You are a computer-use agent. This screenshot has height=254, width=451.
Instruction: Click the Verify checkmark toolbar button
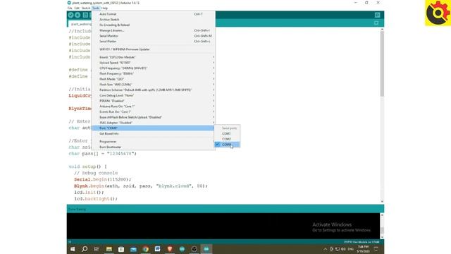[x=70, y=15]
